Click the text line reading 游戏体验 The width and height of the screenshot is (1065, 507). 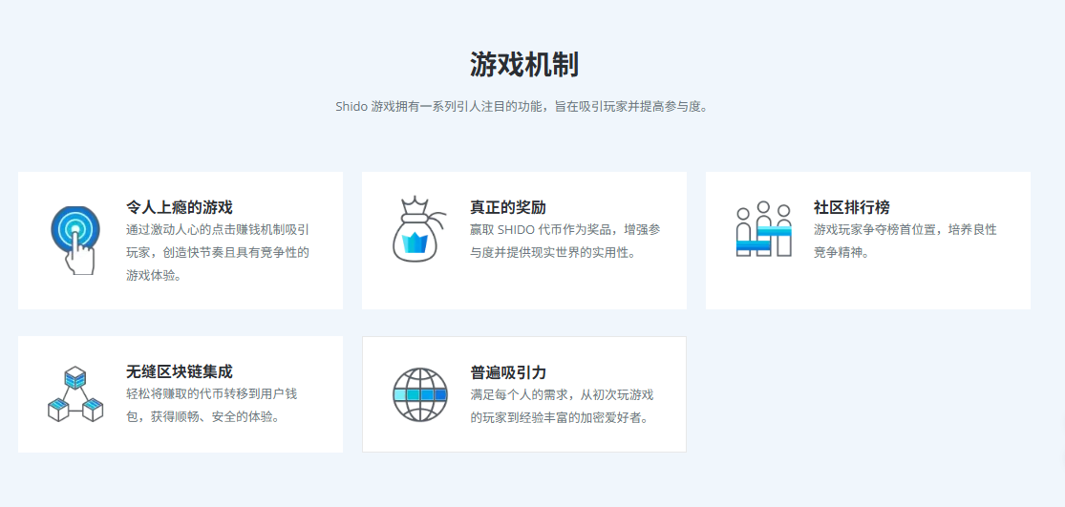[x=154, y=276]
